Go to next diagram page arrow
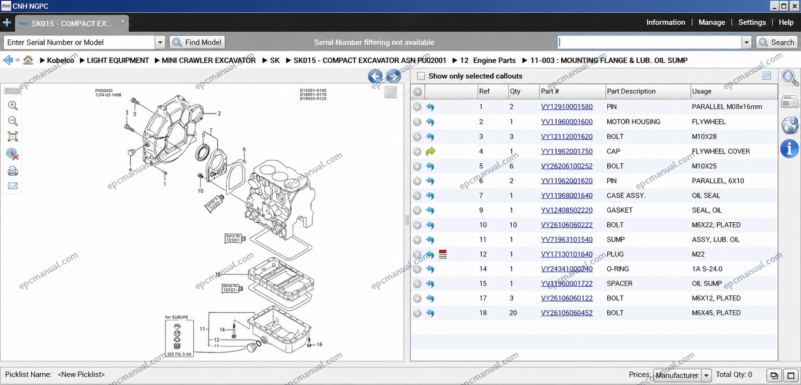This screenshot has width=801, height=385. pos(393,76)
